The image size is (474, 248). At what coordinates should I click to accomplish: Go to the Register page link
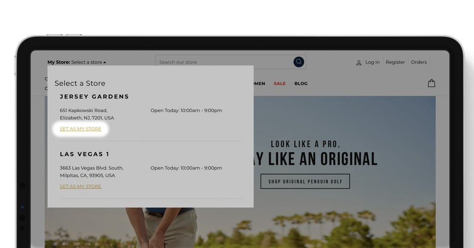click(395, 62)
